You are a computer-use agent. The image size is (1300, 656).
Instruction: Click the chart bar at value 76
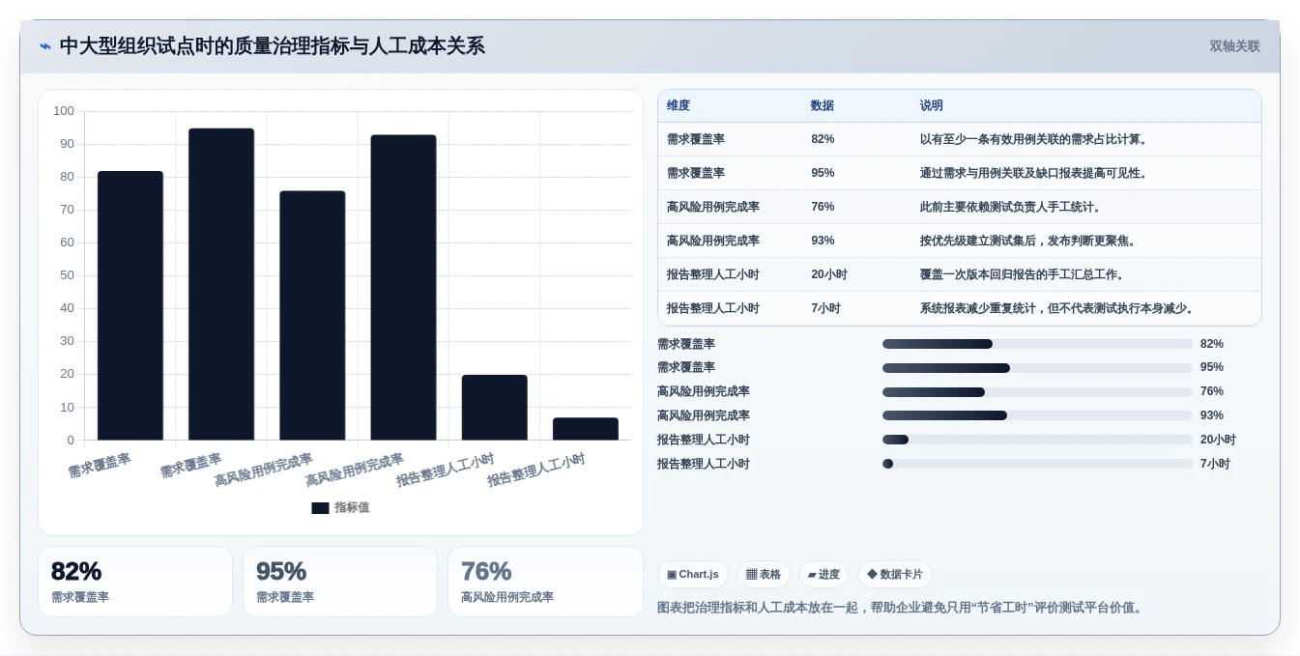pyautogui.click(x=312, y=315)
